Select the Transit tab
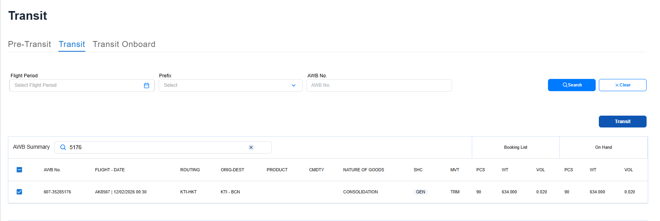This screenshot has height=221, width=660. (x=72, y=44)
